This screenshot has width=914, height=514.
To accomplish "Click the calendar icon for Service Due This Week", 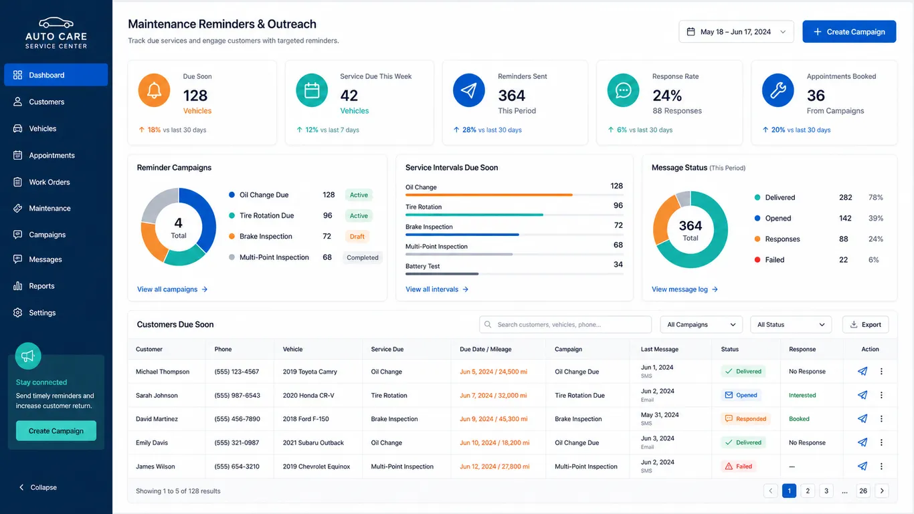I will (312, 91).
